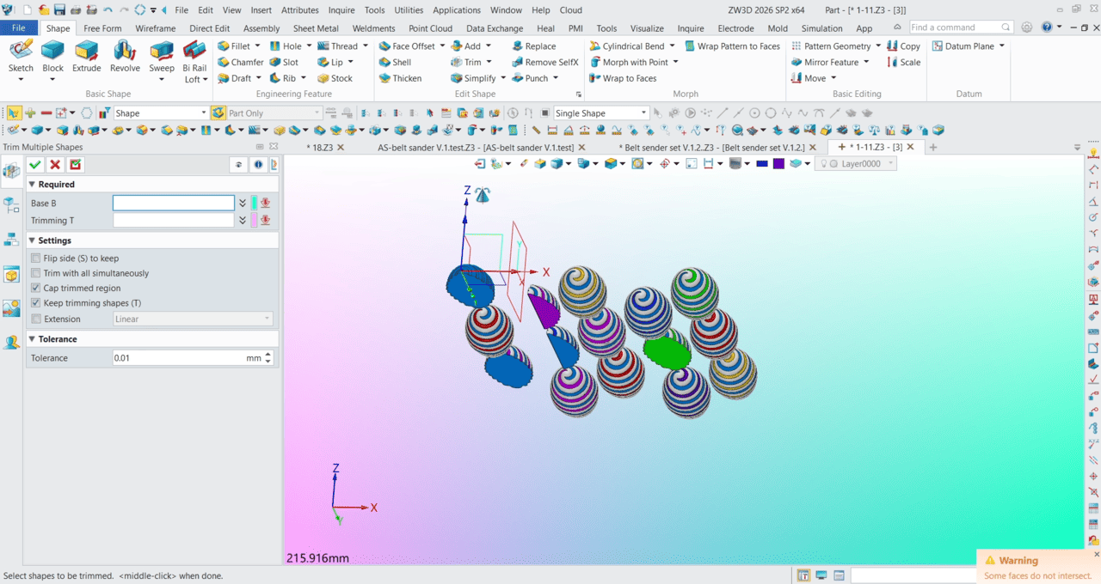The width and height of the screenshot is (1101, 584).
Task: Click the purple color swatch in view toolbar
Action: pyautogui.click(x=778, y=163)
